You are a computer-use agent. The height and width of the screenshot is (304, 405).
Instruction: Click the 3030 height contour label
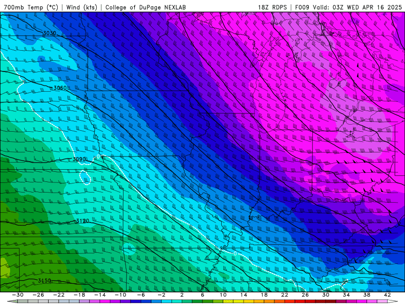[x=49, y=33]
